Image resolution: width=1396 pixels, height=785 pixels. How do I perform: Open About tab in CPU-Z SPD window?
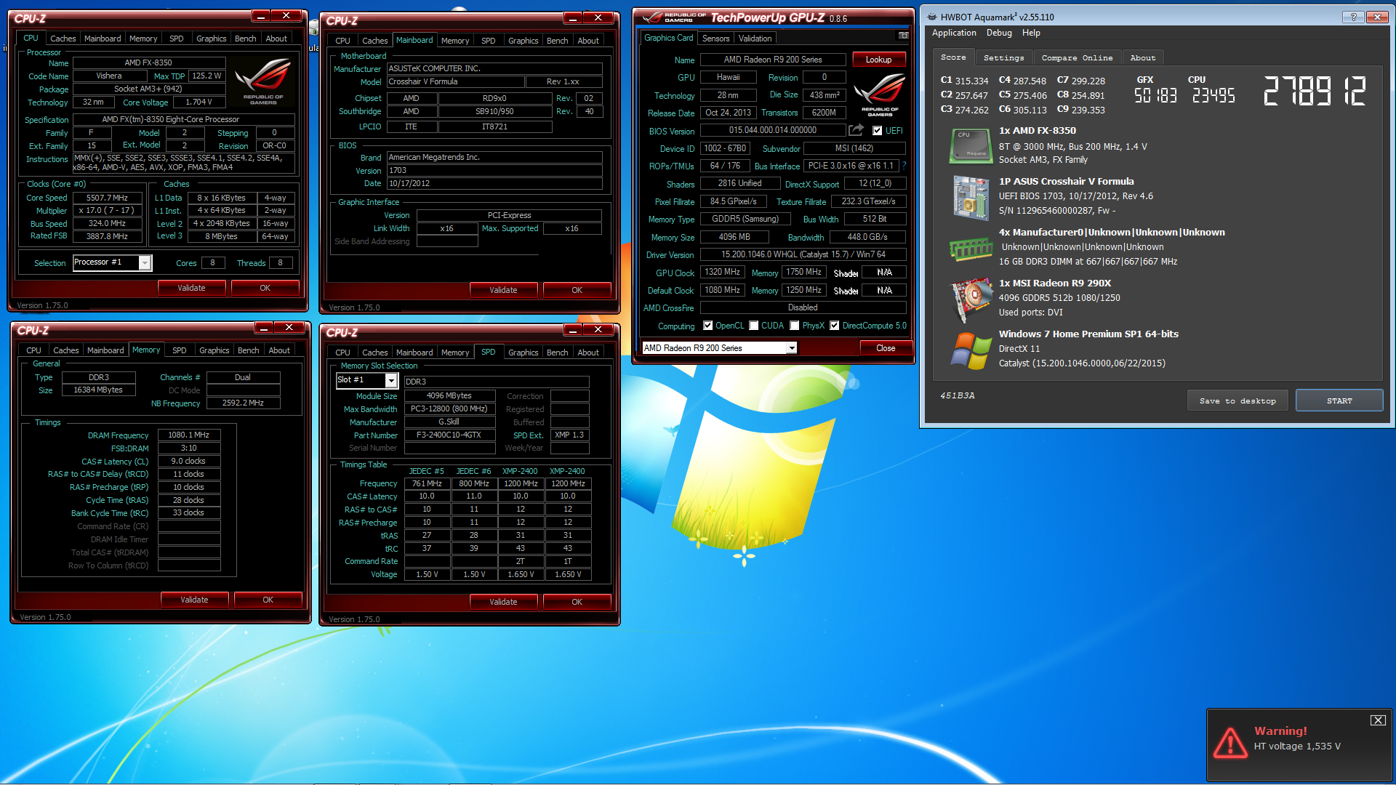point(588,353)
